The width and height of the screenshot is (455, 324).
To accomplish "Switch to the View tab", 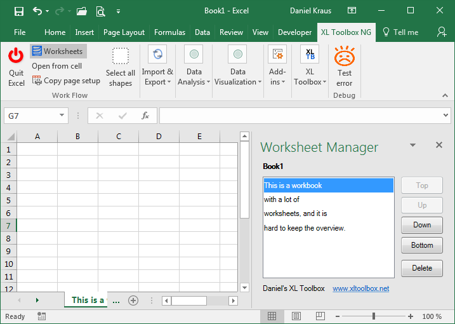I will 260,32.
